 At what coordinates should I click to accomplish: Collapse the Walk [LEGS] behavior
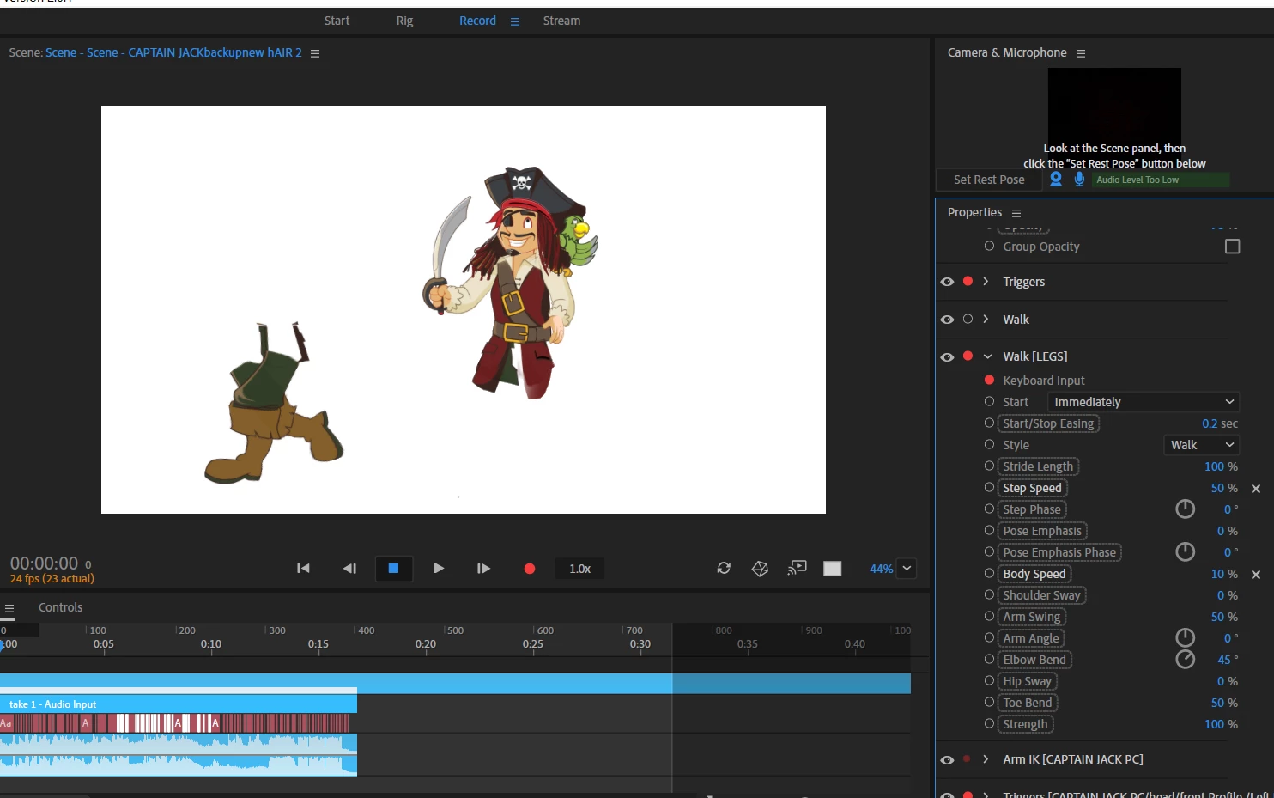coord(987,356)
